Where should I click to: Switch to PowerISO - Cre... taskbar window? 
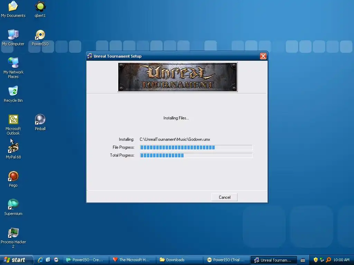click(86, 260)
